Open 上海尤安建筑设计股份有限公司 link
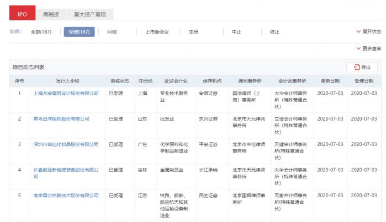The width and height of the screenshot is (386, 222). point(66,93)
